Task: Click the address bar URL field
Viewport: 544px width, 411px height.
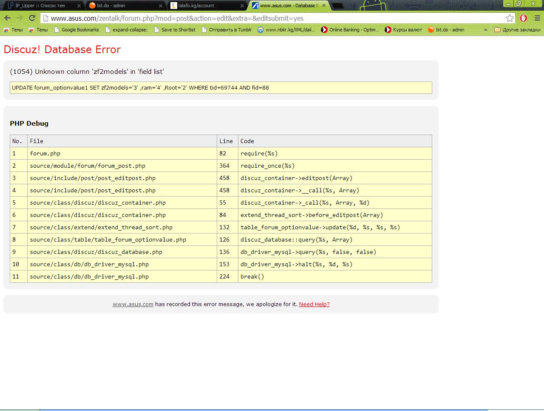Action: (272, 18)
